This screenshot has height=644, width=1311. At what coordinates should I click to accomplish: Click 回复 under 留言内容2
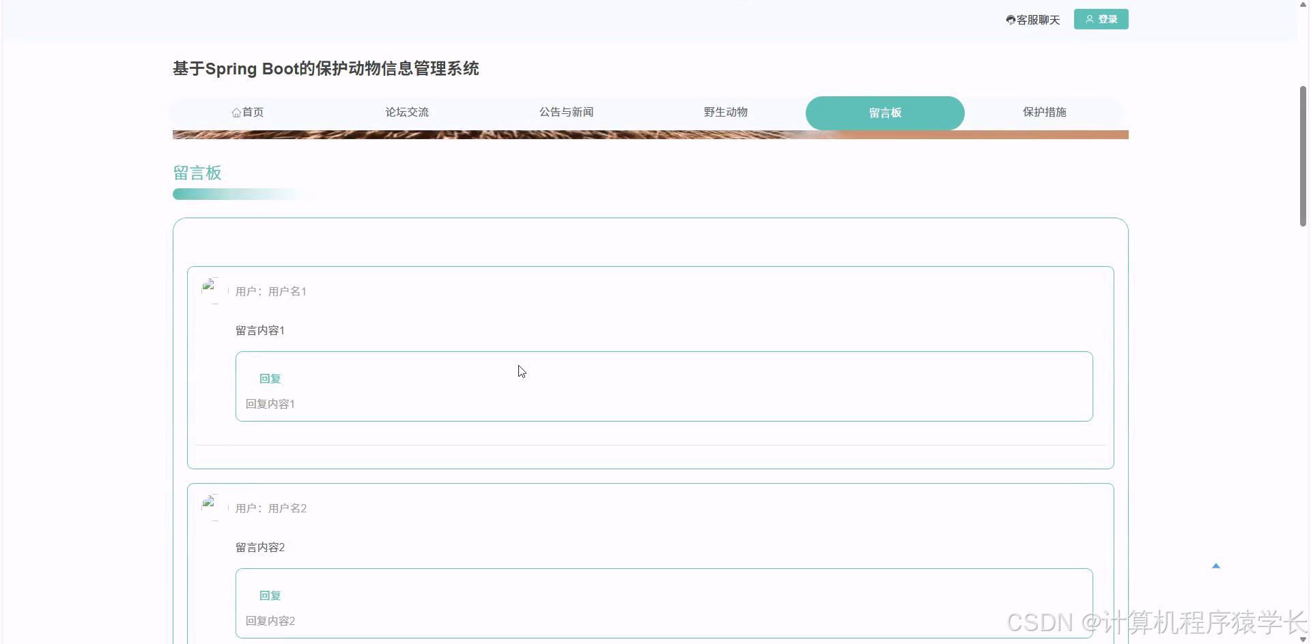pyautogui.click(x=269, y=595)
